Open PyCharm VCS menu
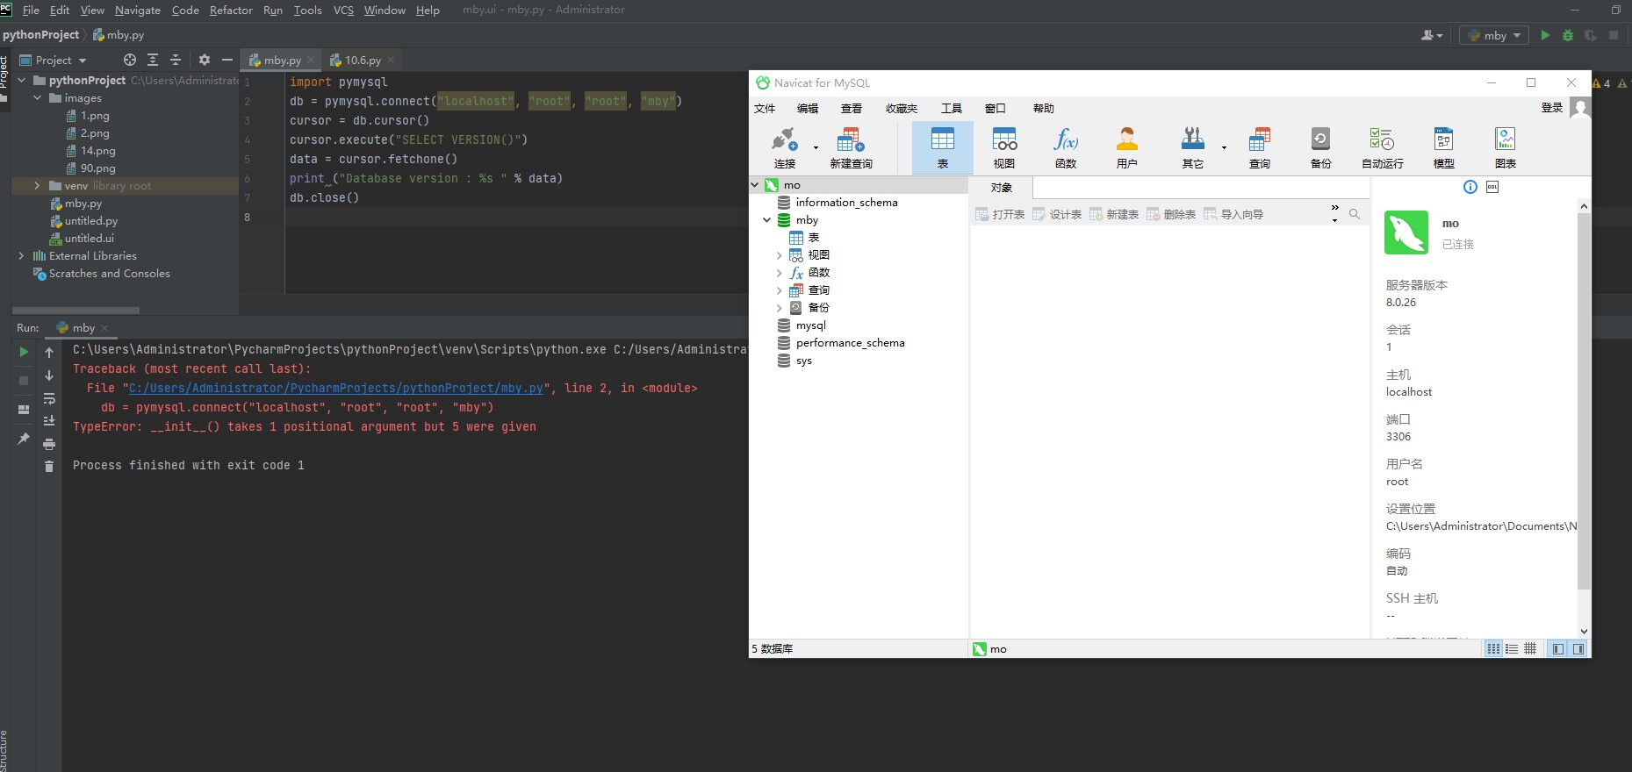Viewport: 1632px width, 772px height. click(x=343, y=10)
